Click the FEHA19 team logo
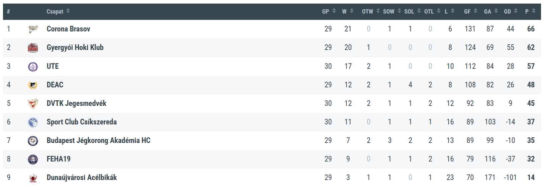Viewport: 545px width, 187px height. 33,159
